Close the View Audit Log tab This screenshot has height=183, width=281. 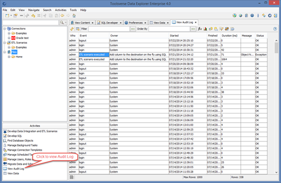(196, 22)
